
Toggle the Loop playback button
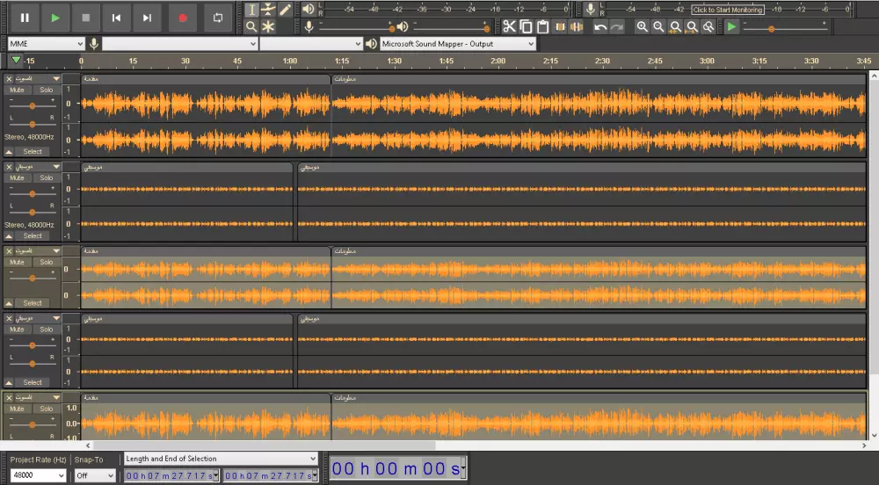(x=218, y=18)
